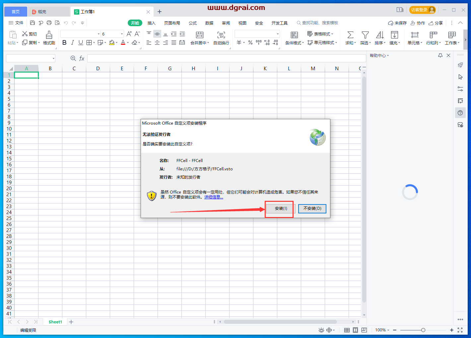Click the 协作 collaborate button
Viewport: 471px width, 338px height.
pos(418,23)
